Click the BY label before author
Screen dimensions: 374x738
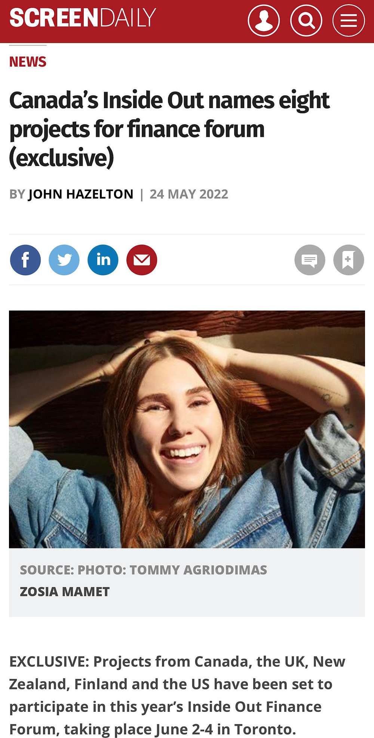pos(17,194)
